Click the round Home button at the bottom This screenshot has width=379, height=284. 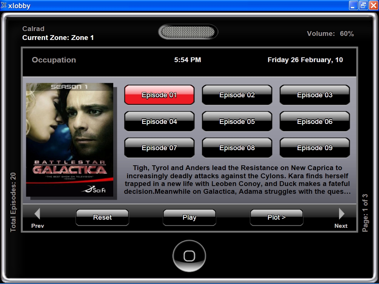click(189, 256)
